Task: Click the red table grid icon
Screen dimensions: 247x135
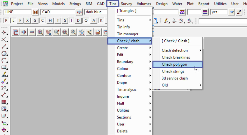Action: (4, 102)
